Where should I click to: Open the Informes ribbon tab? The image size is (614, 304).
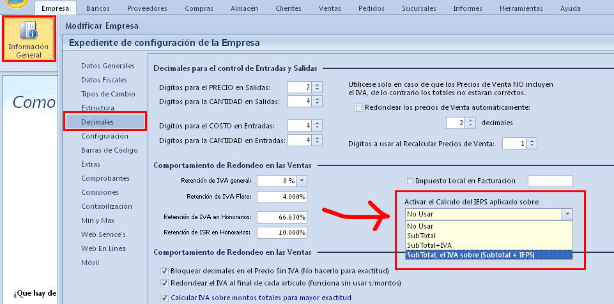click(468, 8)
